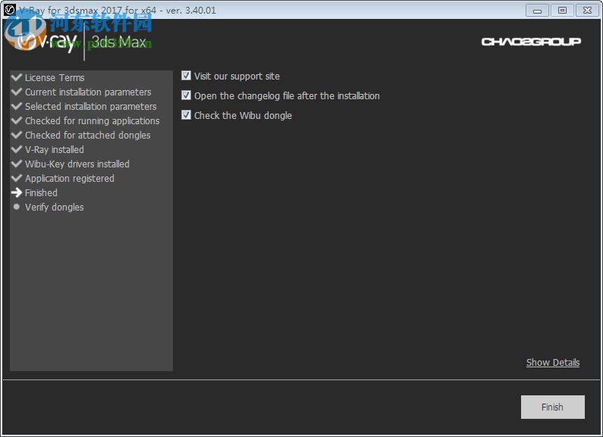Click the changelog file option label
Image resolution: width=603 pixels, height=437 pixels.
tap(287, 95)
